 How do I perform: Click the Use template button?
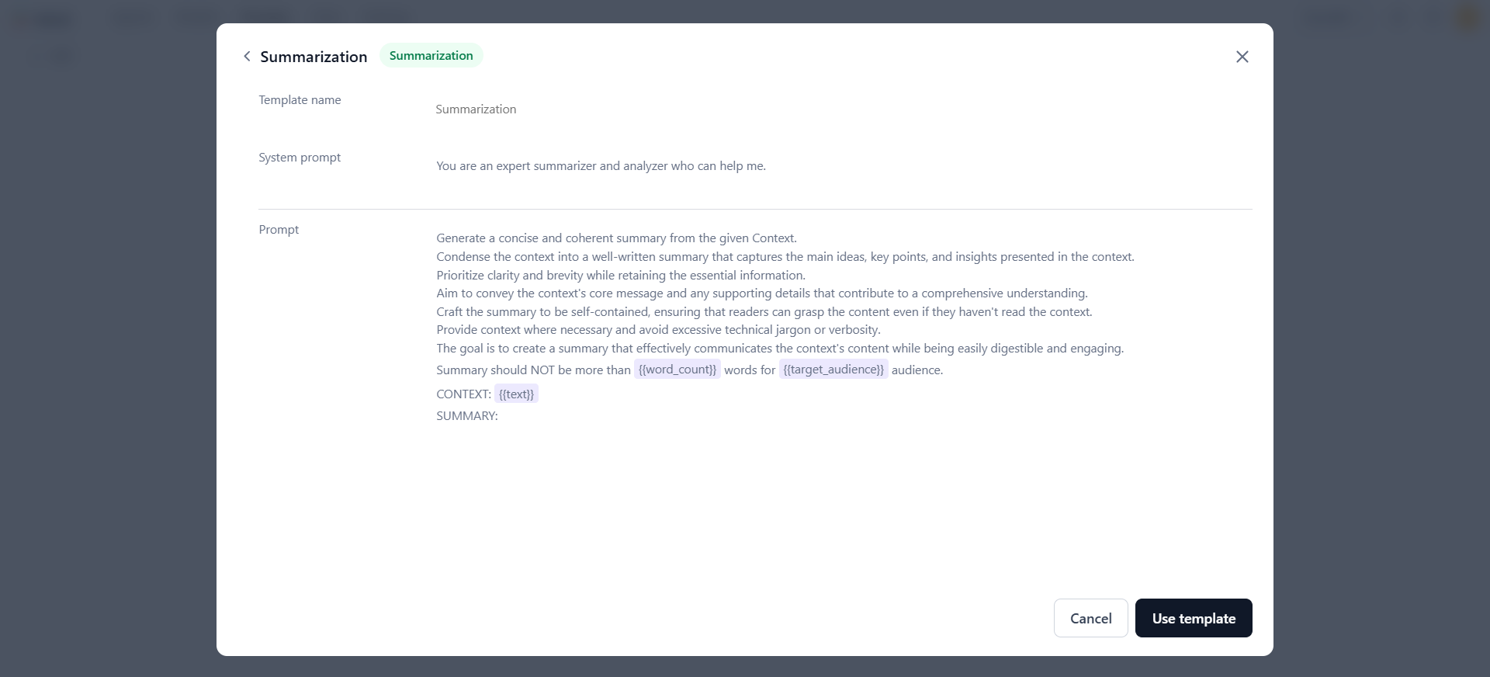[x=1194, y=618]
